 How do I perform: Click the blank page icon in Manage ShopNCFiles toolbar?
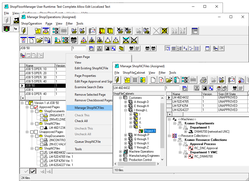(x=153, y=80)
